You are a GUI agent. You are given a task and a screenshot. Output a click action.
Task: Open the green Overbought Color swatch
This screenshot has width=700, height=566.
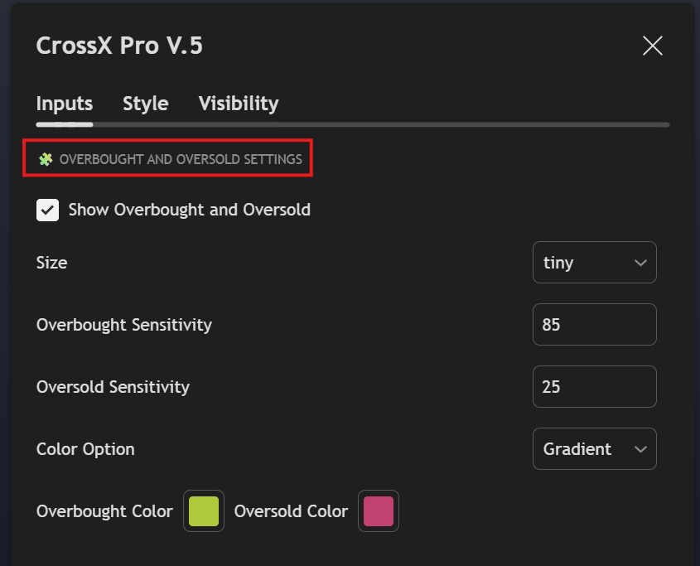(x=204, y=511)
